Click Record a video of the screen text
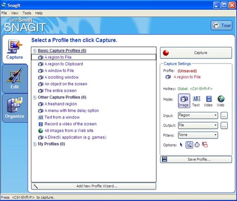This screenshot has width=237, height=201. [x=71, y=124]
